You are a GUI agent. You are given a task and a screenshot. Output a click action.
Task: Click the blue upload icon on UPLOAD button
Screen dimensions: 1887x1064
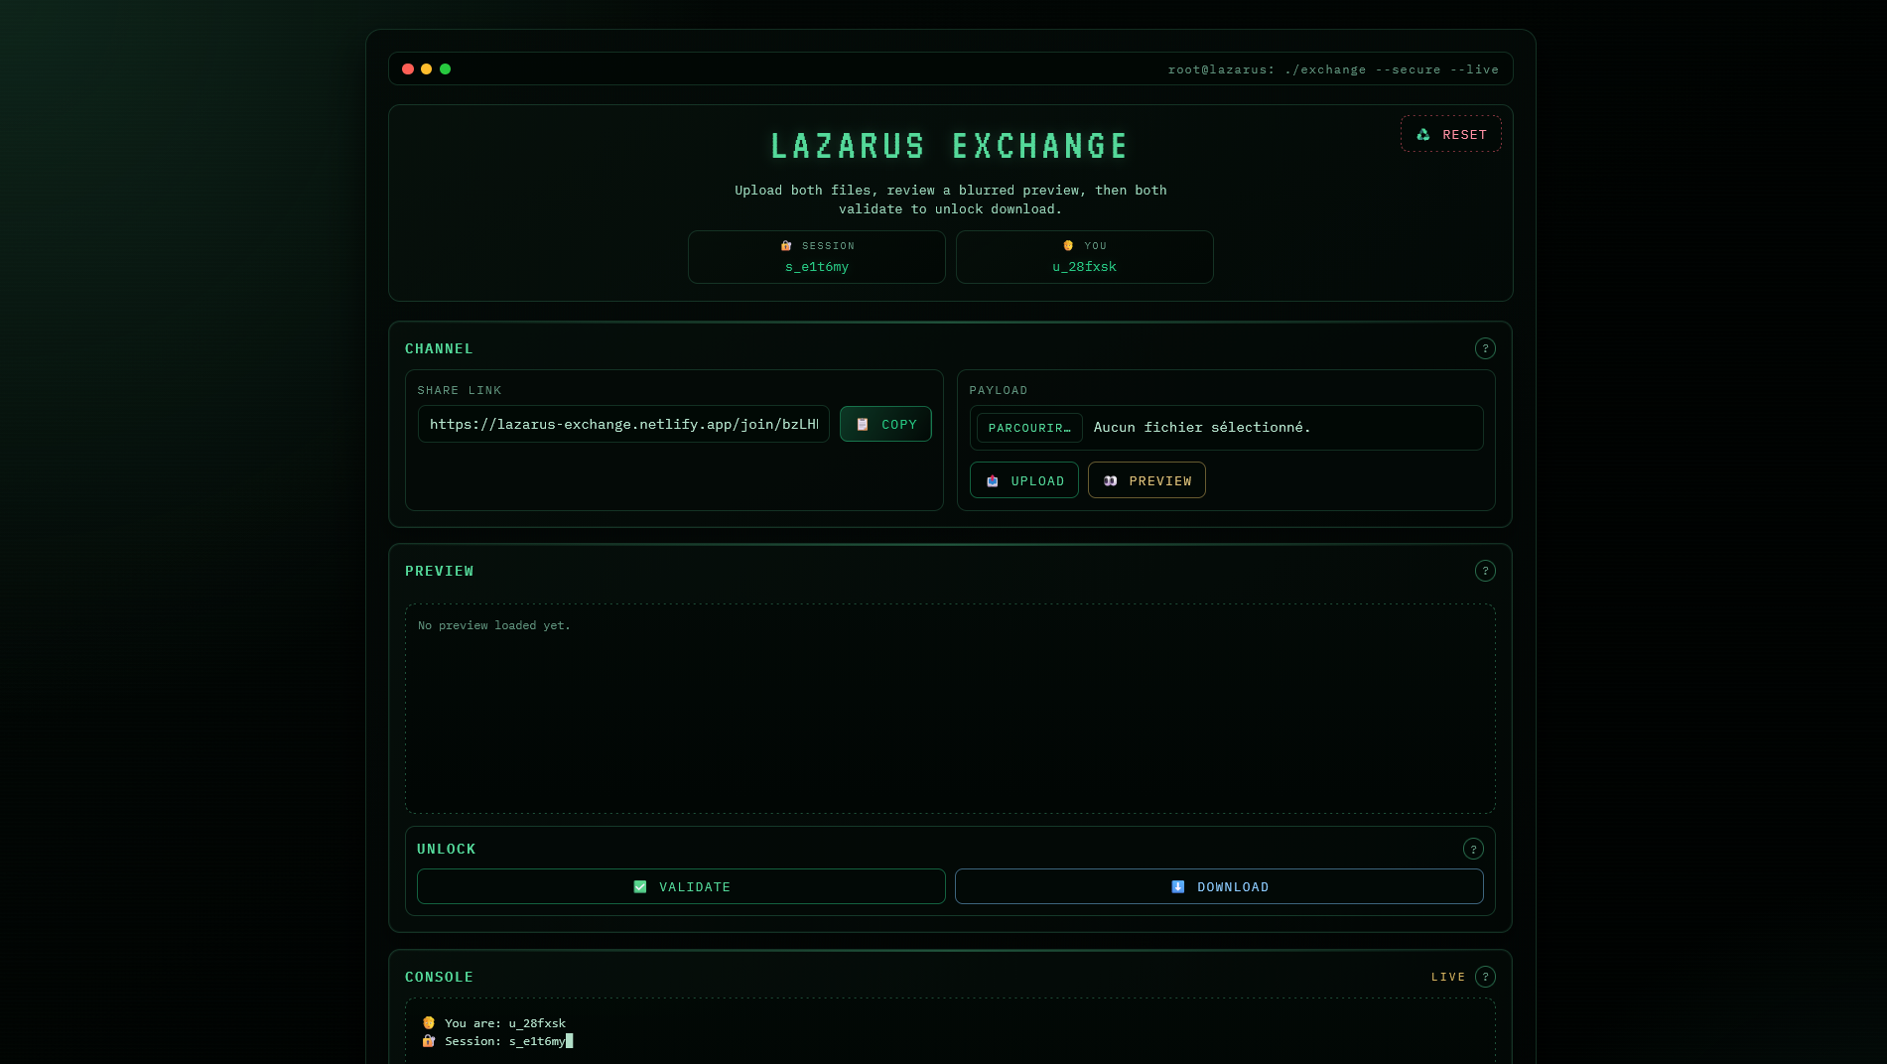tap(992, 480)
